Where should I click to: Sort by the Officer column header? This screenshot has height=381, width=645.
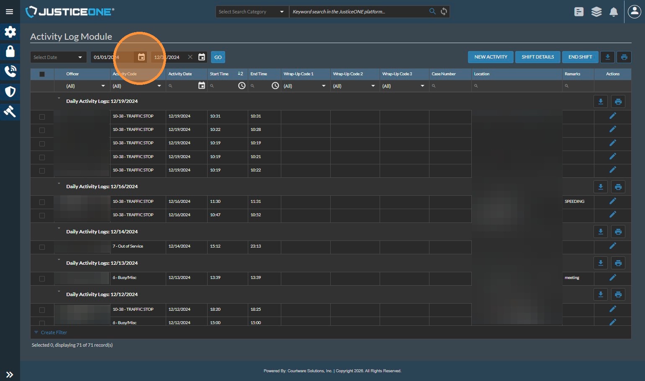tap(72, 74)
